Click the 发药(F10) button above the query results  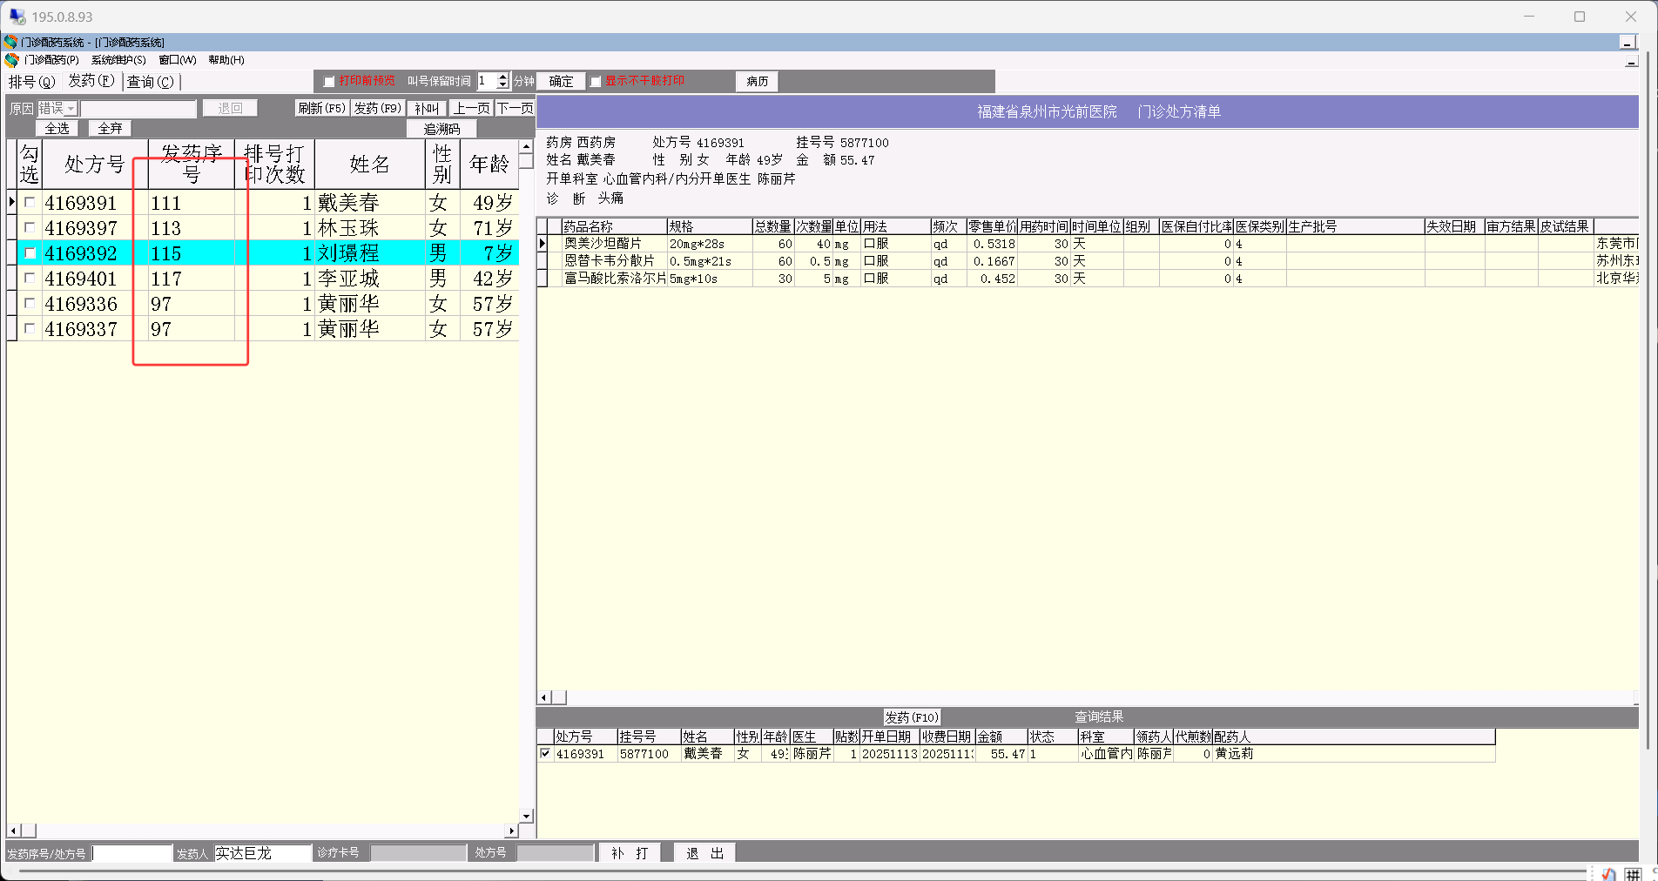[912, 717]
